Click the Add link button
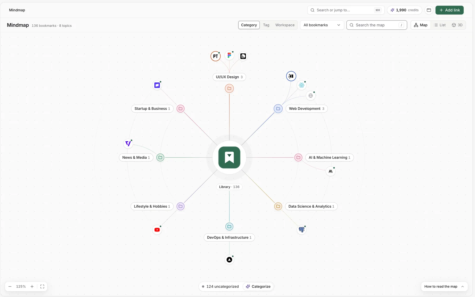 click(449, 10)
